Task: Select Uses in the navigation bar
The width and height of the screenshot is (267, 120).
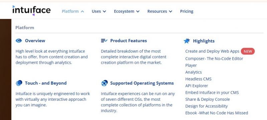Action: [96, 11]
